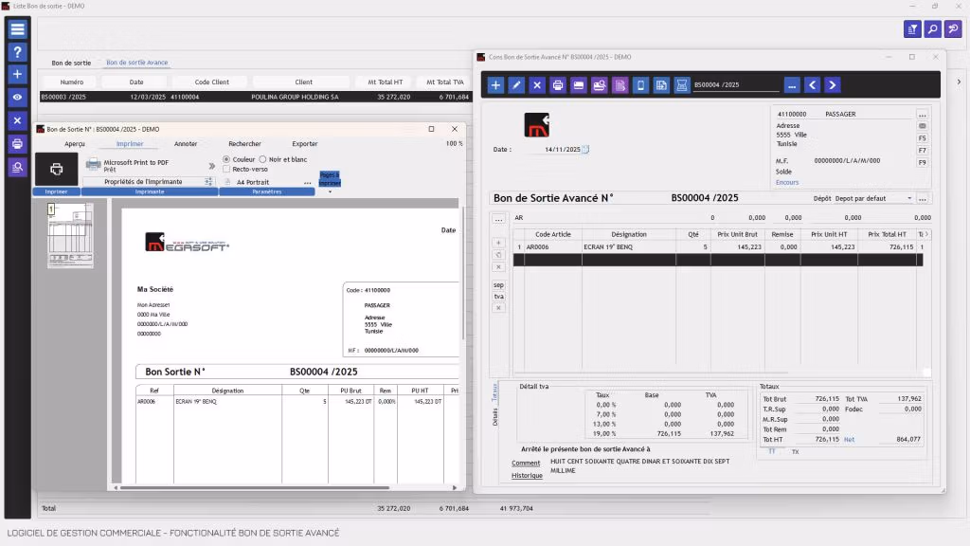
Task: Click the printer icon in left sidebar
Action: pyautogui.click(x=17, y=144)
